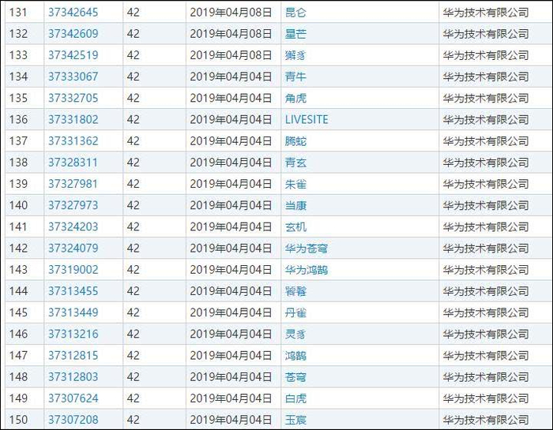
Task: Click the trademark name 昆仑
Action: pos(295,13)
